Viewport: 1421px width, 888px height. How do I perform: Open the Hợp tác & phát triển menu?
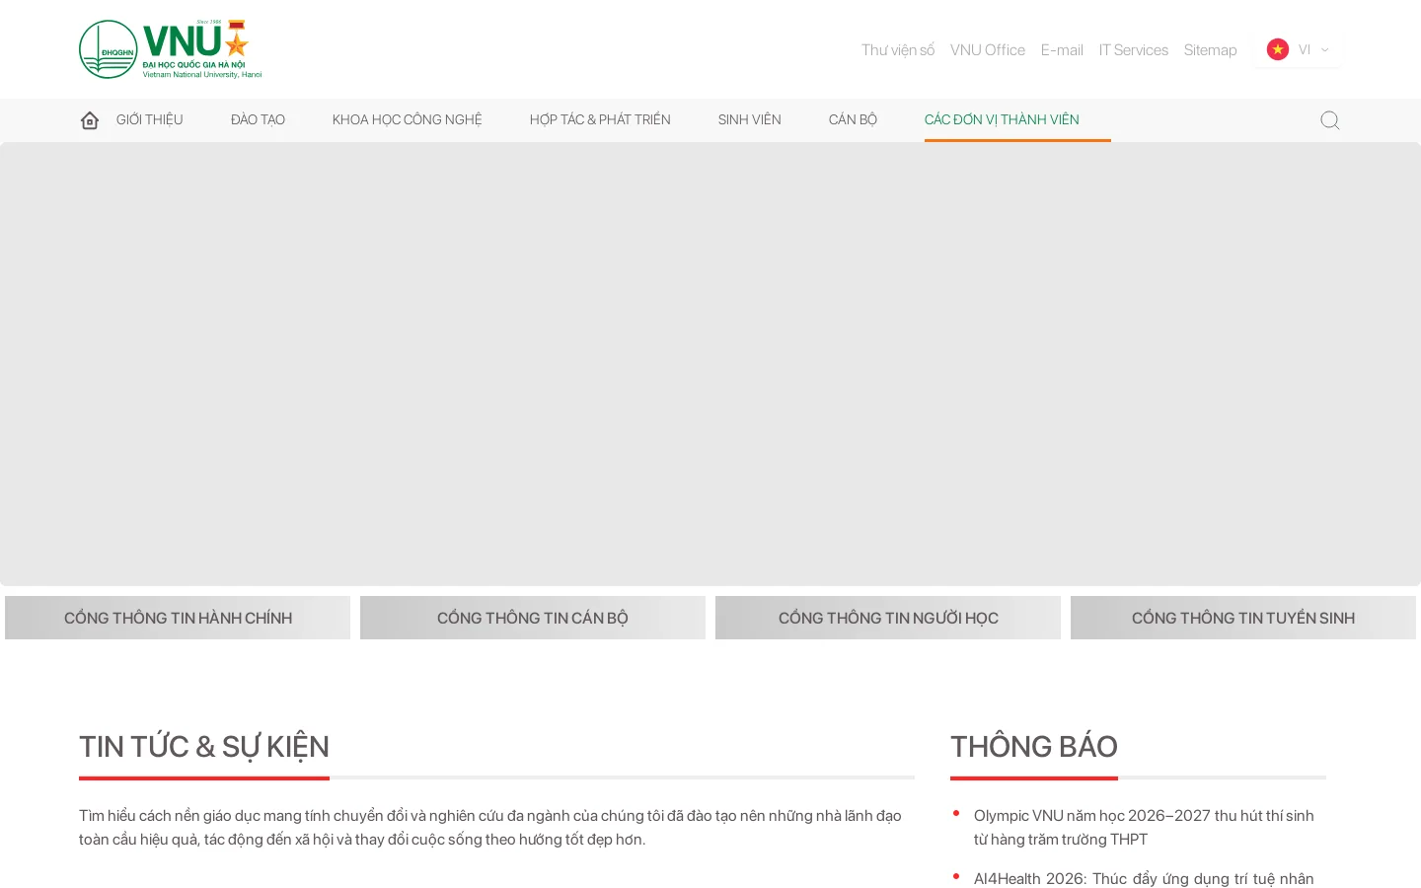pyautogui.click(x=600, y=119)
